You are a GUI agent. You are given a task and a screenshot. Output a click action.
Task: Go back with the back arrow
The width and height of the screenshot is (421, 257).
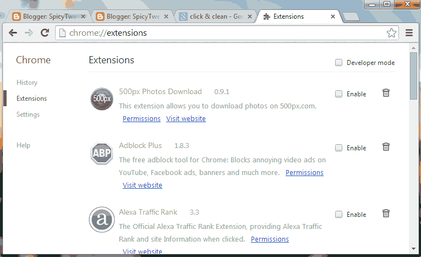(13, 33)
